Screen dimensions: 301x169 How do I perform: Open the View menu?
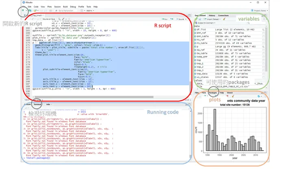coord(43,7)
